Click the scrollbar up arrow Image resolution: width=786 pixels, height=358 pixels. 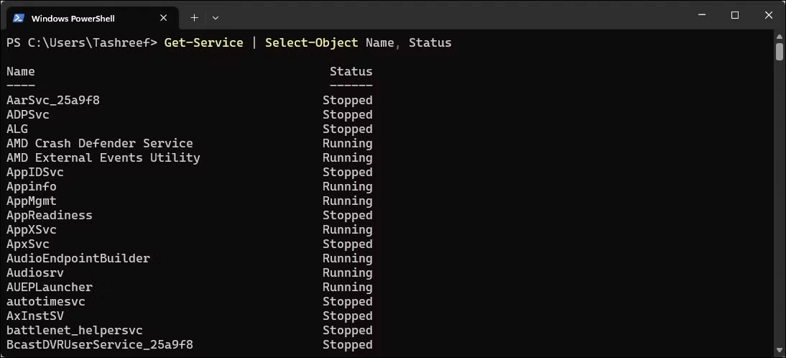[779, 37]
